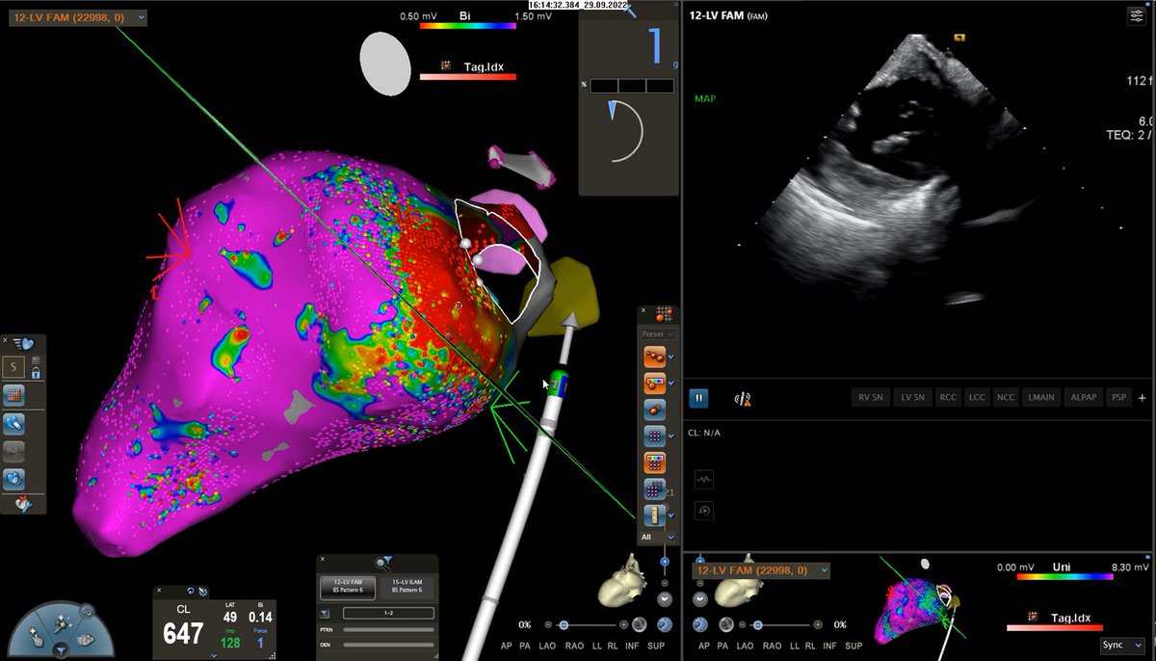Select the 12-LV FAM BS Pattern 6 tab

(x=348, y=588)
